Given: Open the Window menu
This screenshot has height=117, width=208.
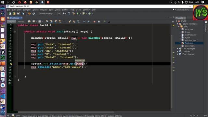Looking at the screenshot, I should (86, 10).
